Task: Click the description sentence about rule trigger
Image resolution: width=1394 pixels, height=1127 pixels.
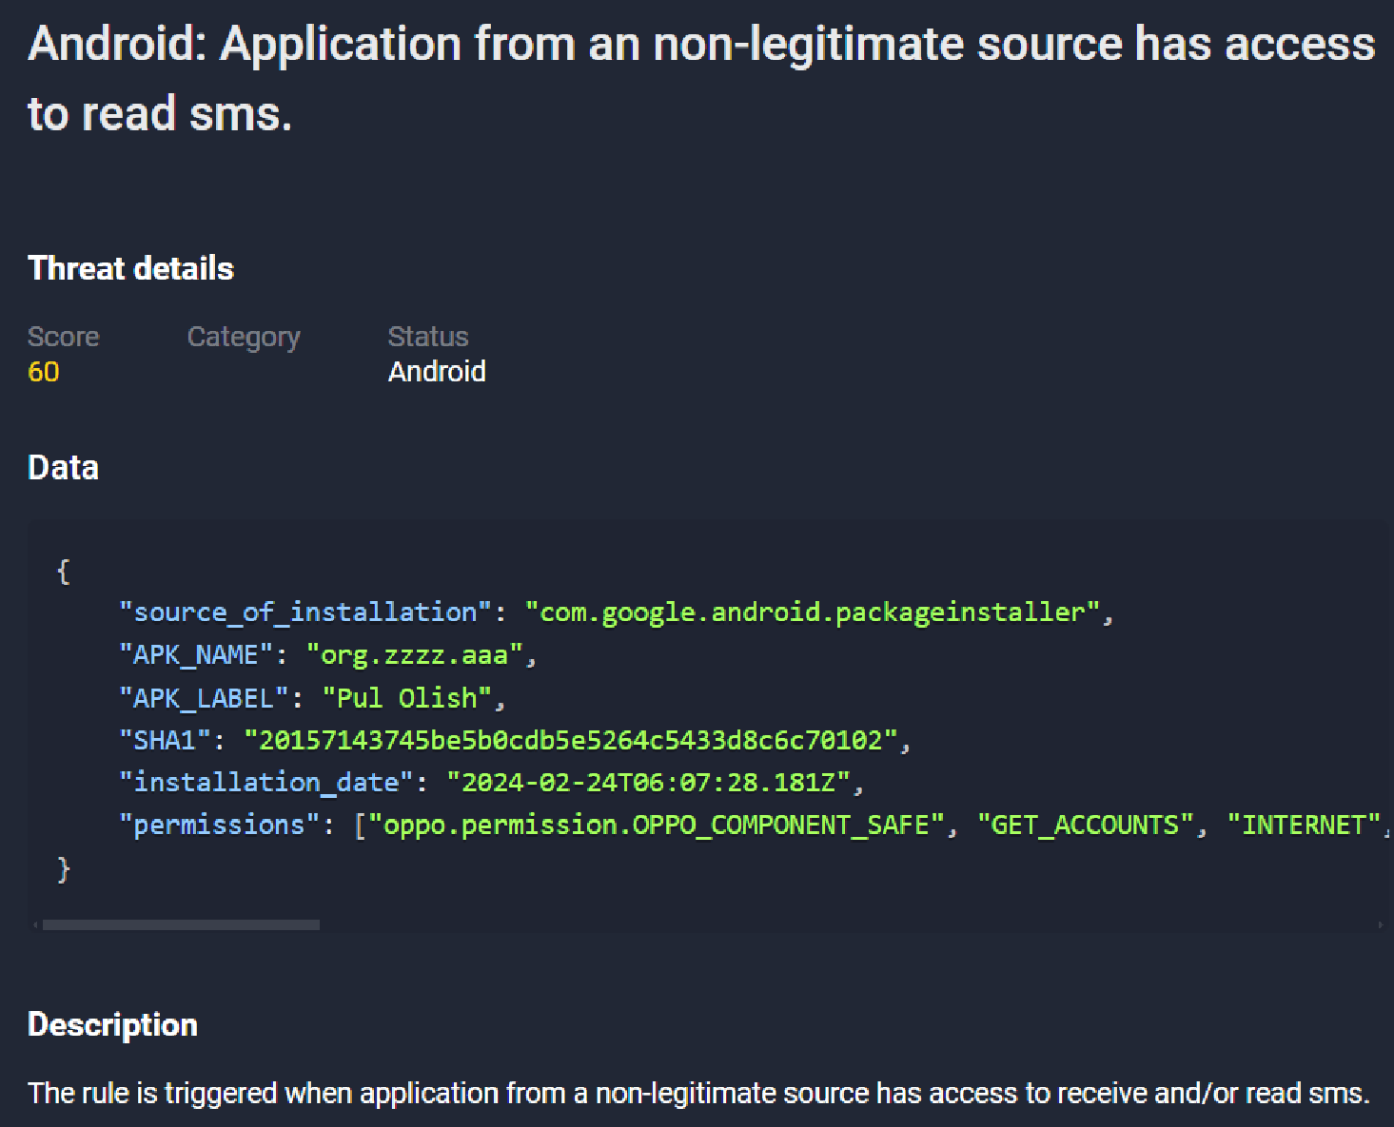Action: tap(698, 1094)
